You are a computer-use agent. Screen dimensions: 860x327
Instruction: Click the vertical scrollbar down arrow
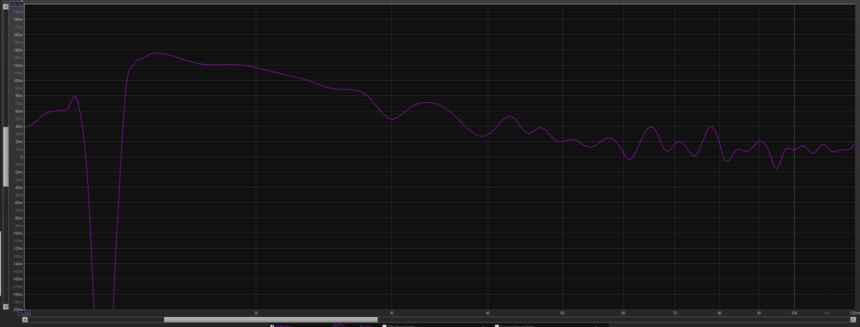[x=5, y=307]
